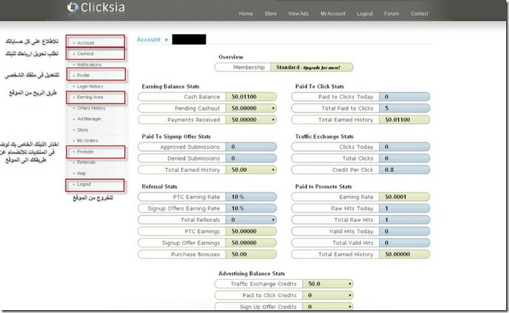The image size is (509, 313).
Task: Click Logout in the top navigation bar
Action: [364, 14]
